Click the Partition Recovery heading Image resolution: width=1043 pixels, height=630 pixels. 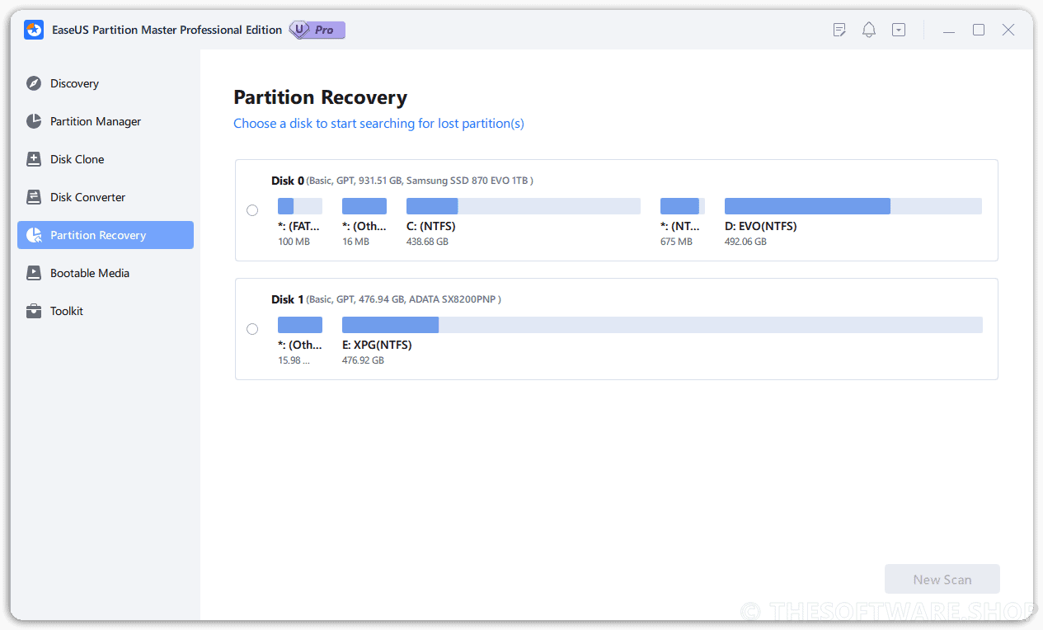(320, 97)
